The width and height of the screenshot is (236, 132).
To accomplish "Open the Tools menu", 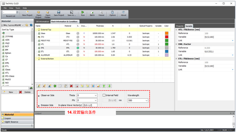I will click(x=18, y=8).
